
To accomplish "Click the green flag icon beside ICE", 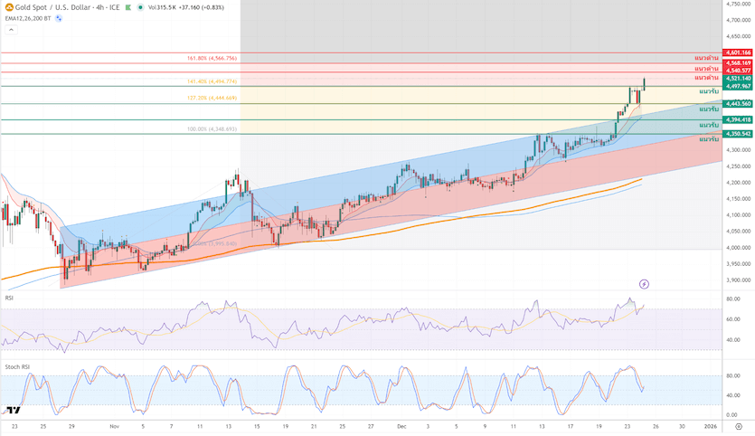I will (x=128, y=6).
